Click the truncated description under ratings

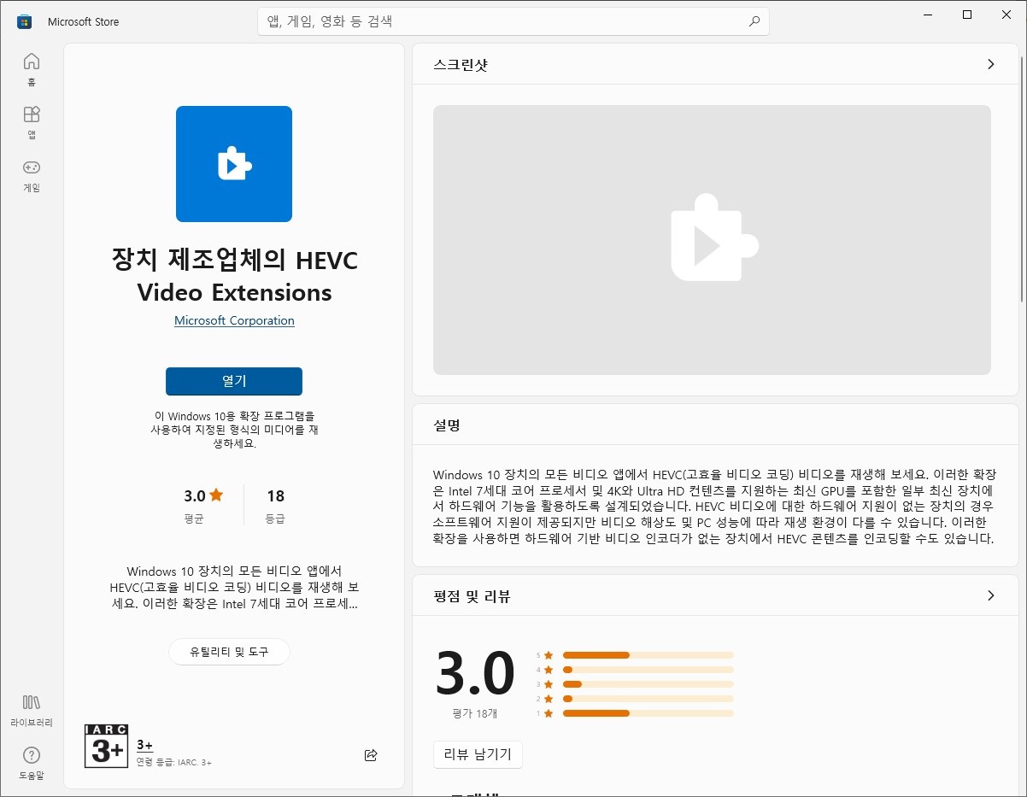[234, 587]
